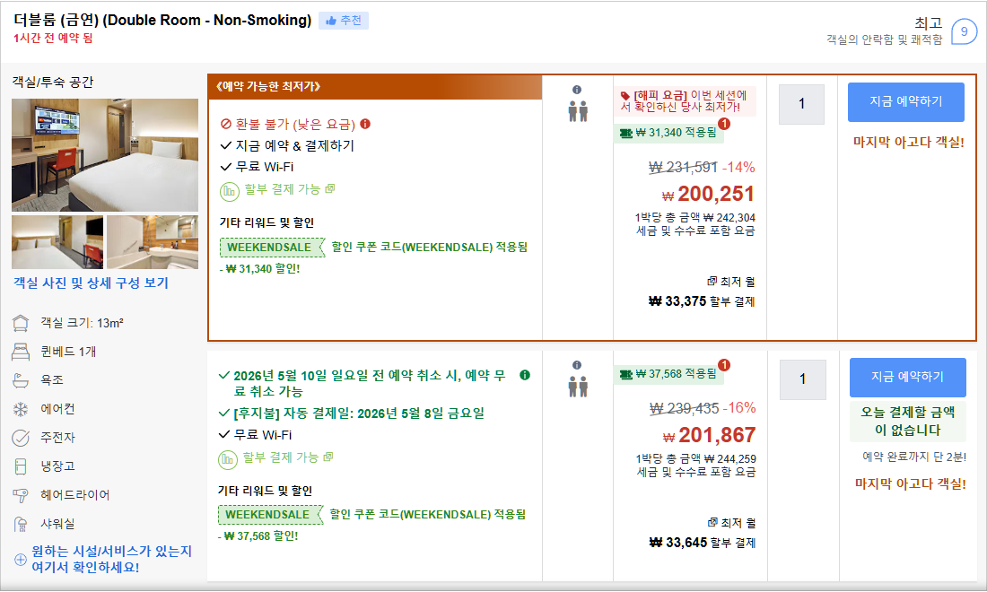Image resolution: width=987 pixels, height=592 pixels.
Task: Click the 후지불 자동 결제일 line
Action: (x=359, y=414)
